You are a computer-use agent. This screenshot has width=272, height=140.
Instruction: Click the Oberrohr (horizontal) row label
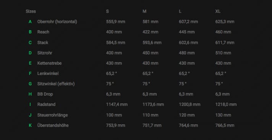point(57,22)
